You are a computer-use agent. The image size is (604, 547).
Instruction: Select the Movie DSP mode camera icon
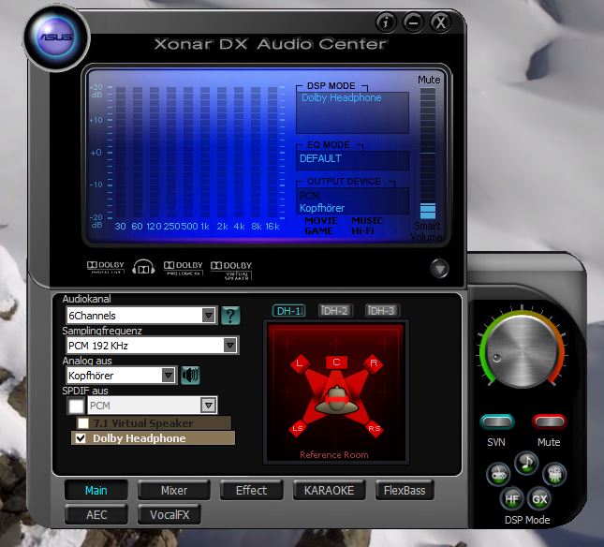click(x=554, y=474)
